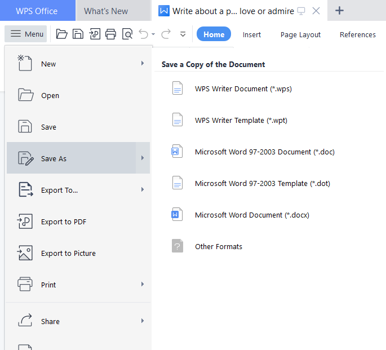Save copy as WPS Writer Template (*.wpt)
The width and height of the screenshot is (386, 350).
241,120
